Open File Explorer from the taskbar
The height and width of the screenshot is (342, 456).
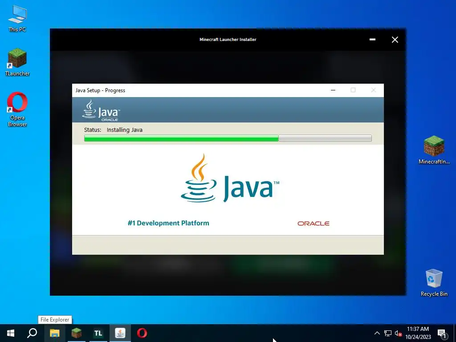coord(54,333)
